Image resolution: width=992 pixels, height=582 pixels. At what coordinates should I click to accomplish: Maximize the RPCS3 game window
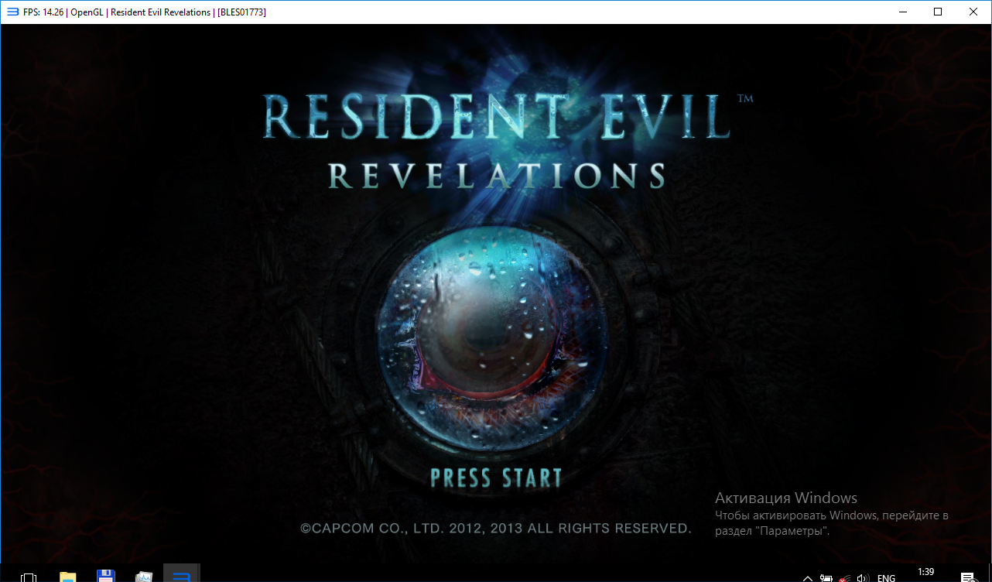[938, 12]
